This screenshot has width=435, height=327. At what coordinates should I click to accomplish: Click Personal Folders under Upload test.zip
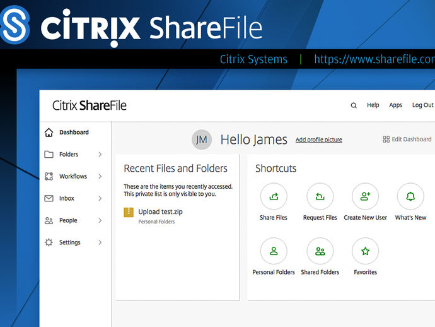click(156, 222)
